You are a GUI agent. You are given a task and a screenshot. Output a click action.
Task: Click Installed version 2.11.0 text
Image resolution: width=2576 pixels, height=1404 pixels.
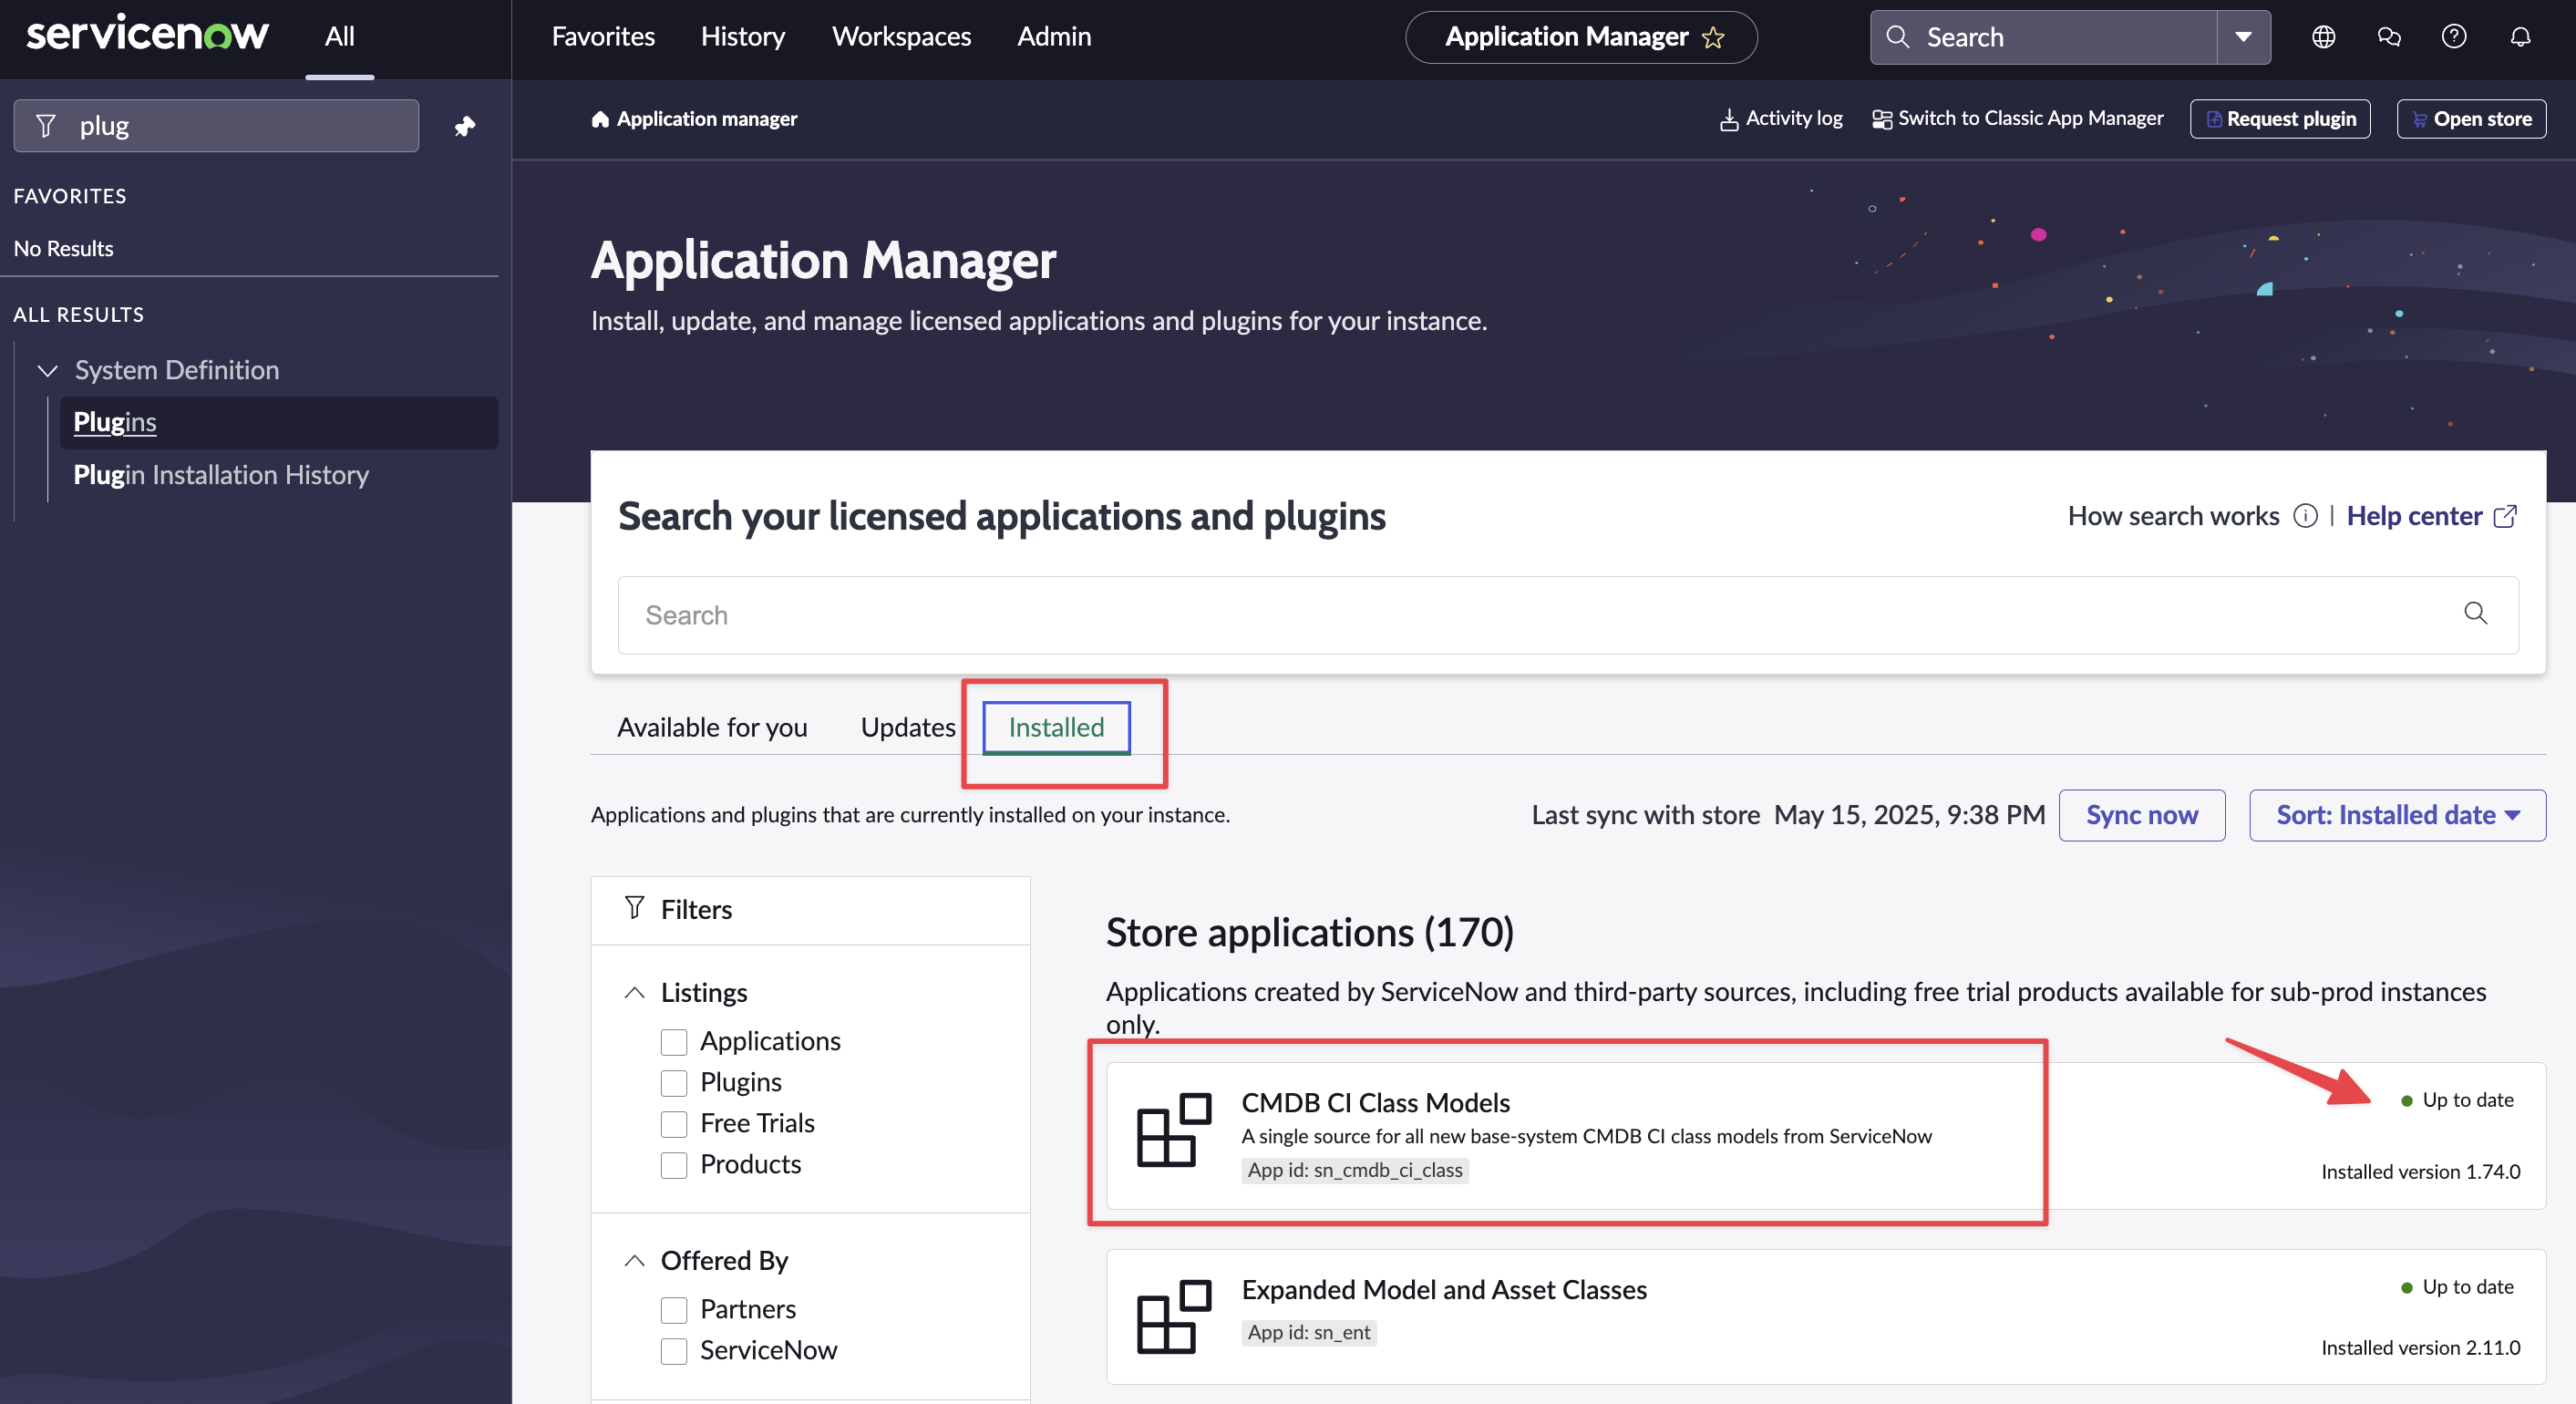[2420, 1347]
